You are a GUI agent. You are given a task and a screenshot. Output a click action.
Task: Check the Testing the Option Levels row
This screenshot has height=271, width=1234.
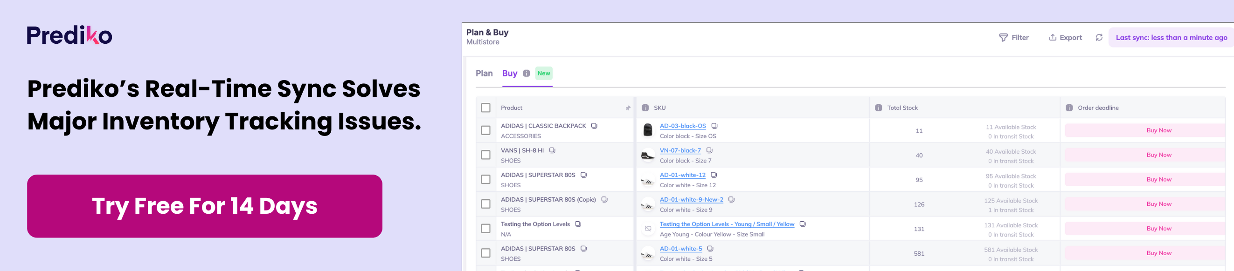[486, 229]
